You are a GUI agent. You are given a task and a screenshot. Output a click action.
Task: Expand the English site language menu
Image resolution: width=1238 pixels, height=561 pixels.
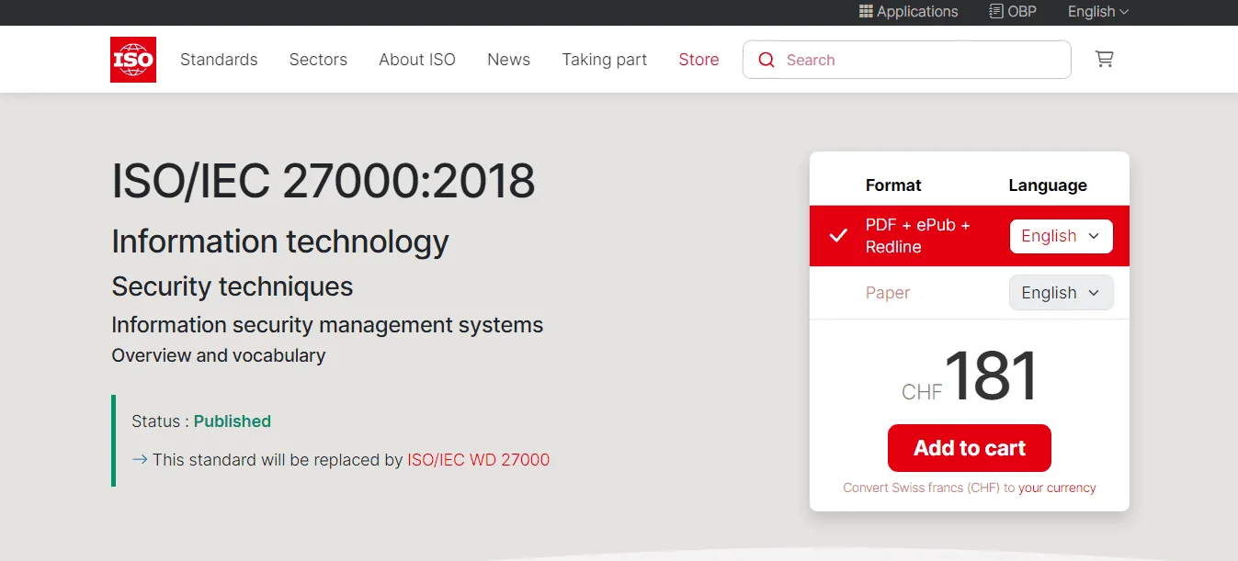point(1098,11)
